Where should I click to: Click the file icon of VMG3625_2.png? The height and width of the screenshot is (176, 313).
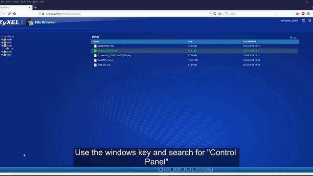[x=95, y=60]
